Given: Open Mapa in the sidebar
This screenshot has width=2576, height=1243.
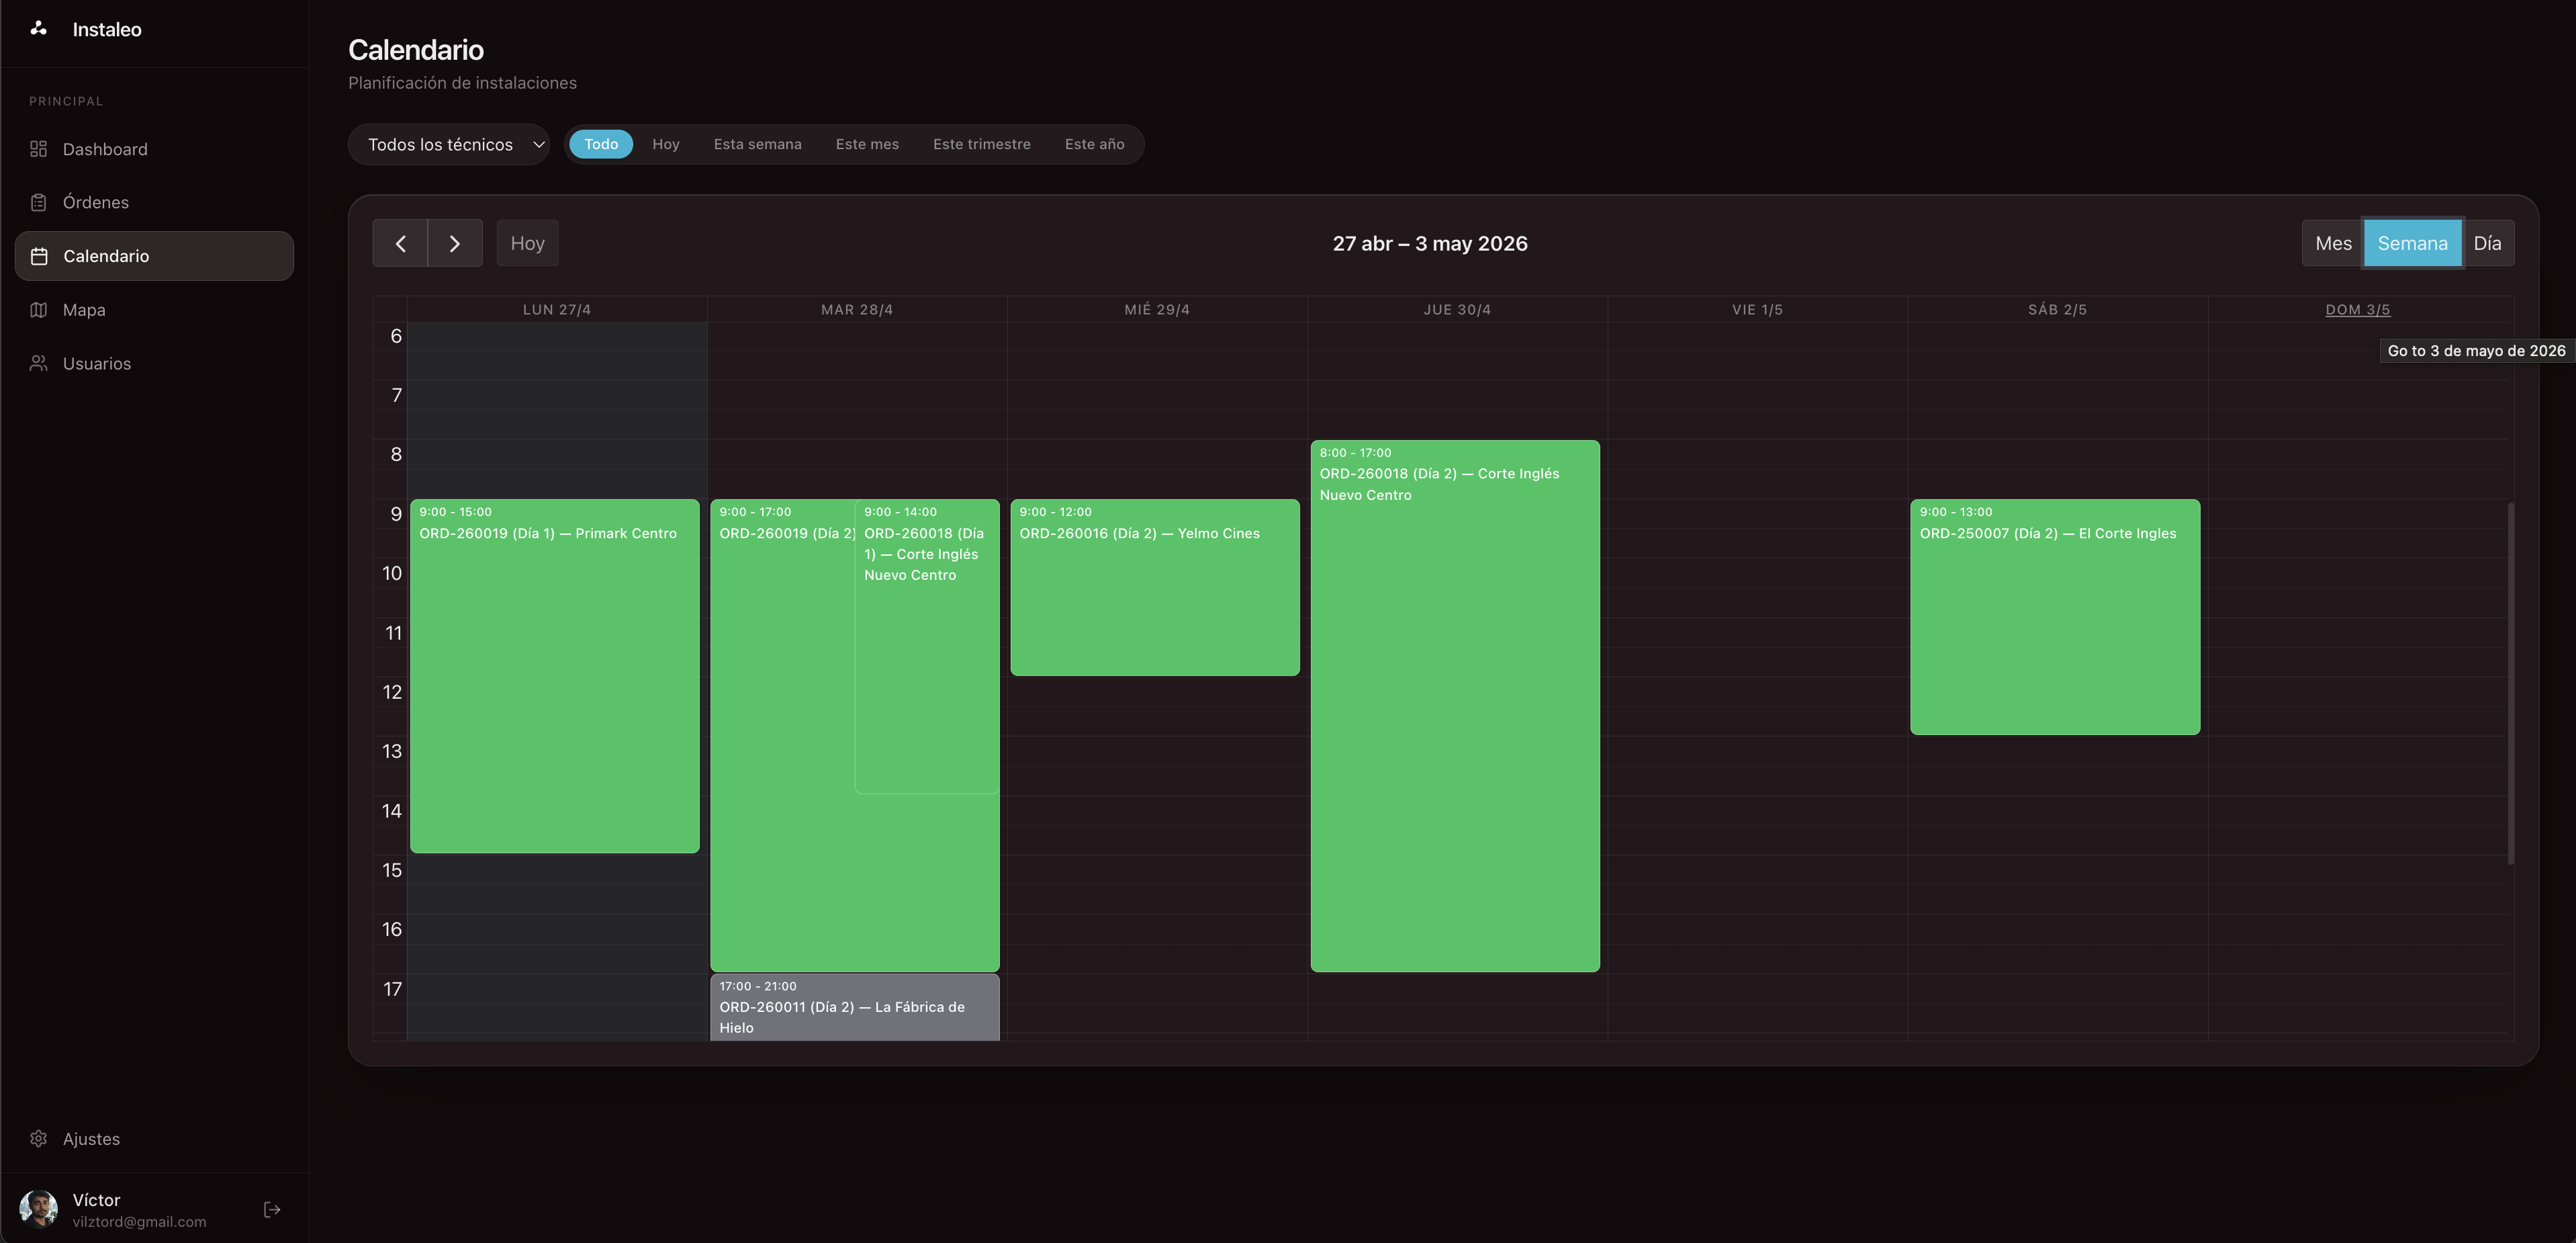Looking at the screenshot, I should coord(154,310).
